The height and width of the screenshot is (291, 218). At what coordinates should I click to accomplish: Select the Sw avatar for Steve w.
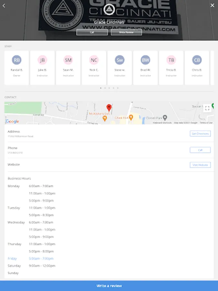(119, 60)
